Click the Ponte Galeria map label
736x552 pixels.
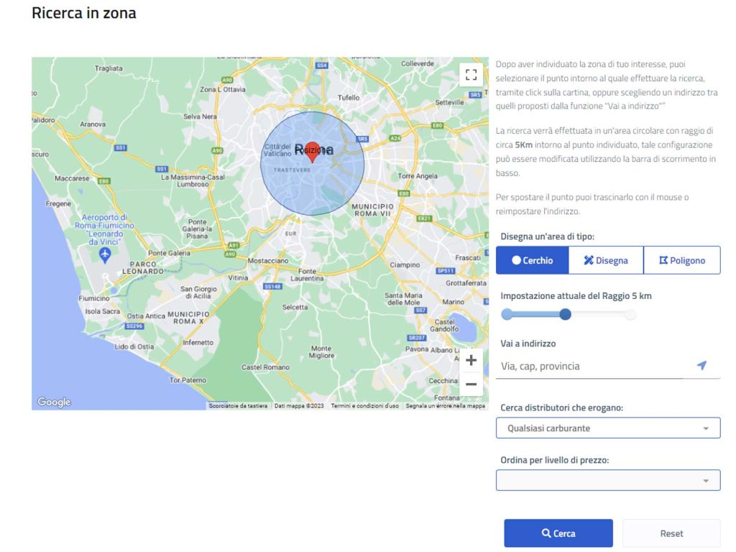169,253
